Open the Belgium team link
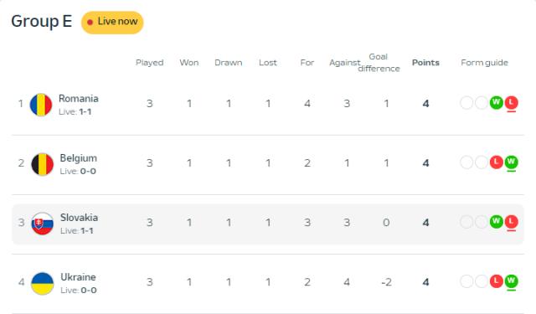Screen dimensions: 536x314 pos(78,158)
